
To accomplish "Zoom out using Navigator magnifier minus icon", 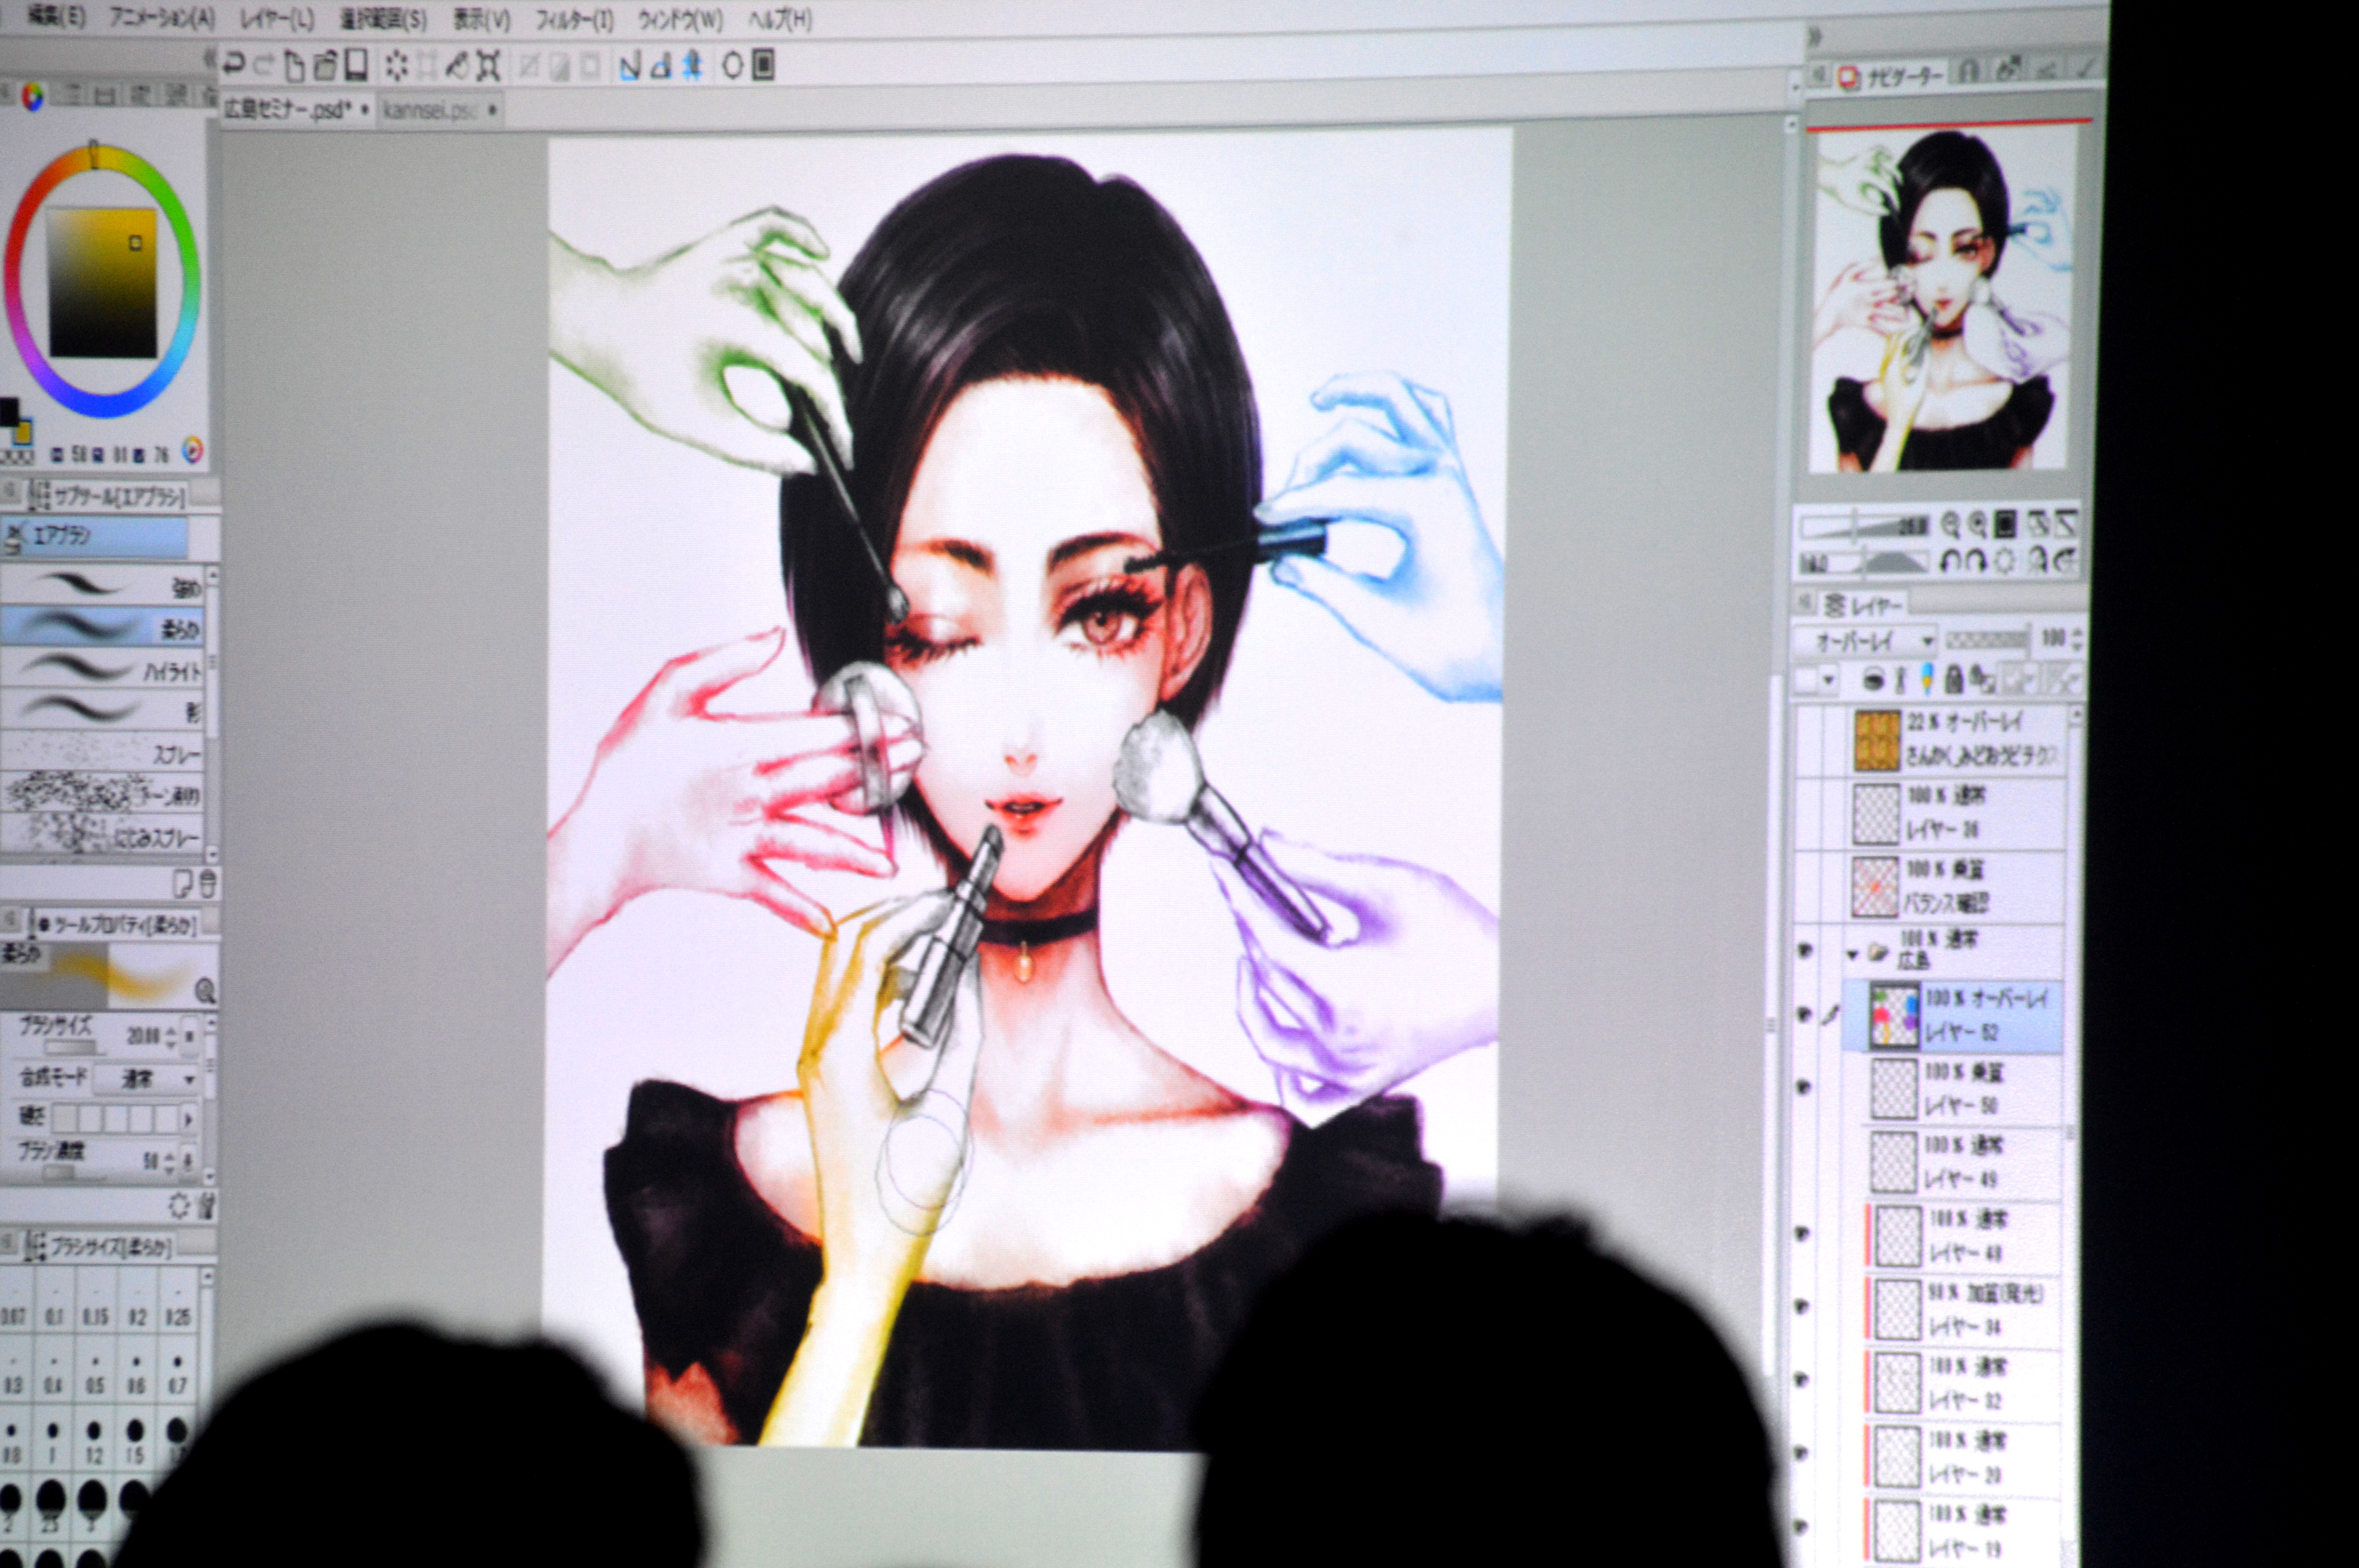I will click(1950, 525).
